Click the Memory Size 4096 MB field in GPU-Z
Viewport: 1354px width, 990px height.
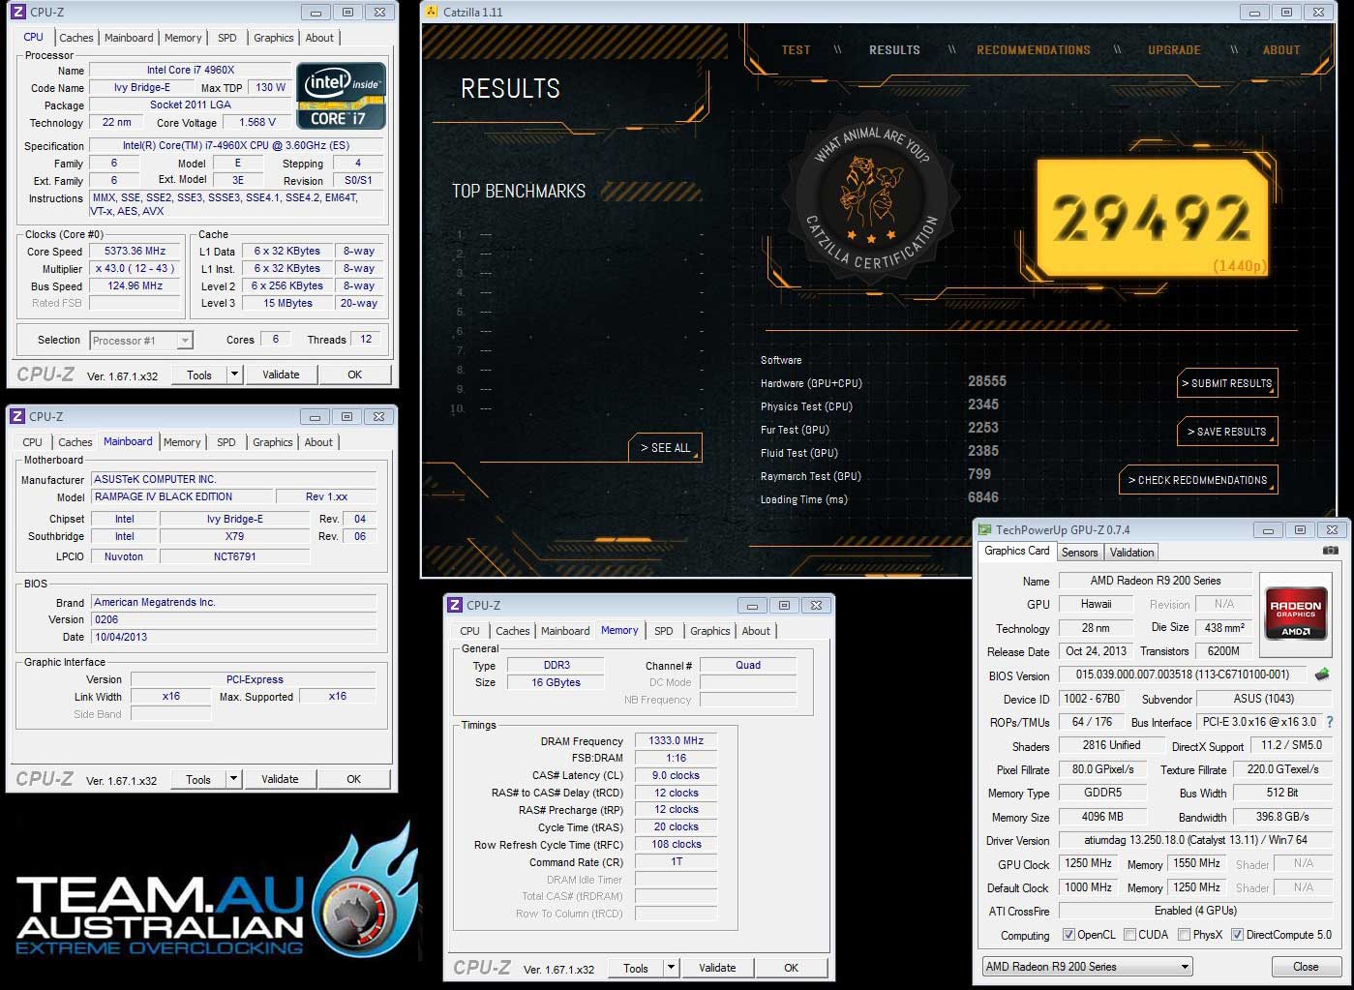pos(1102,816)
